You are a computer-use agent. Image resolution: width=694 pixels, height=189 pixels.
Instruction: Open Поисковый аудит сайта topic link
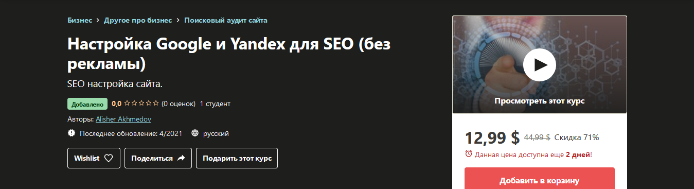pyautogui.click(x=226, y=21)
